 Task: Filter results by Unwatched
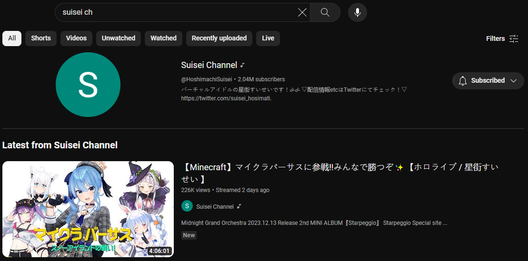(119, 39)
